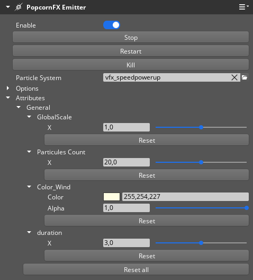
Task: Collapse the General group
Action: 19,107
